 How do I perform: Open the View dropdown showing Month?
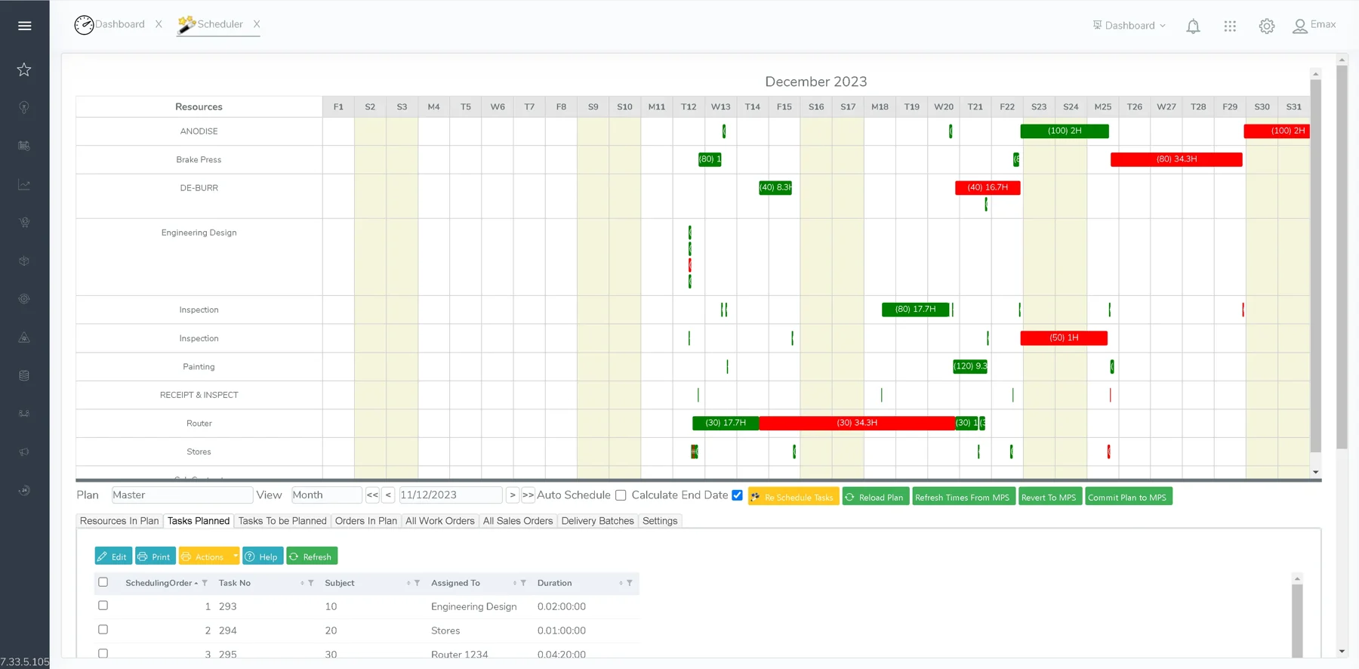[x=326, y=495]
